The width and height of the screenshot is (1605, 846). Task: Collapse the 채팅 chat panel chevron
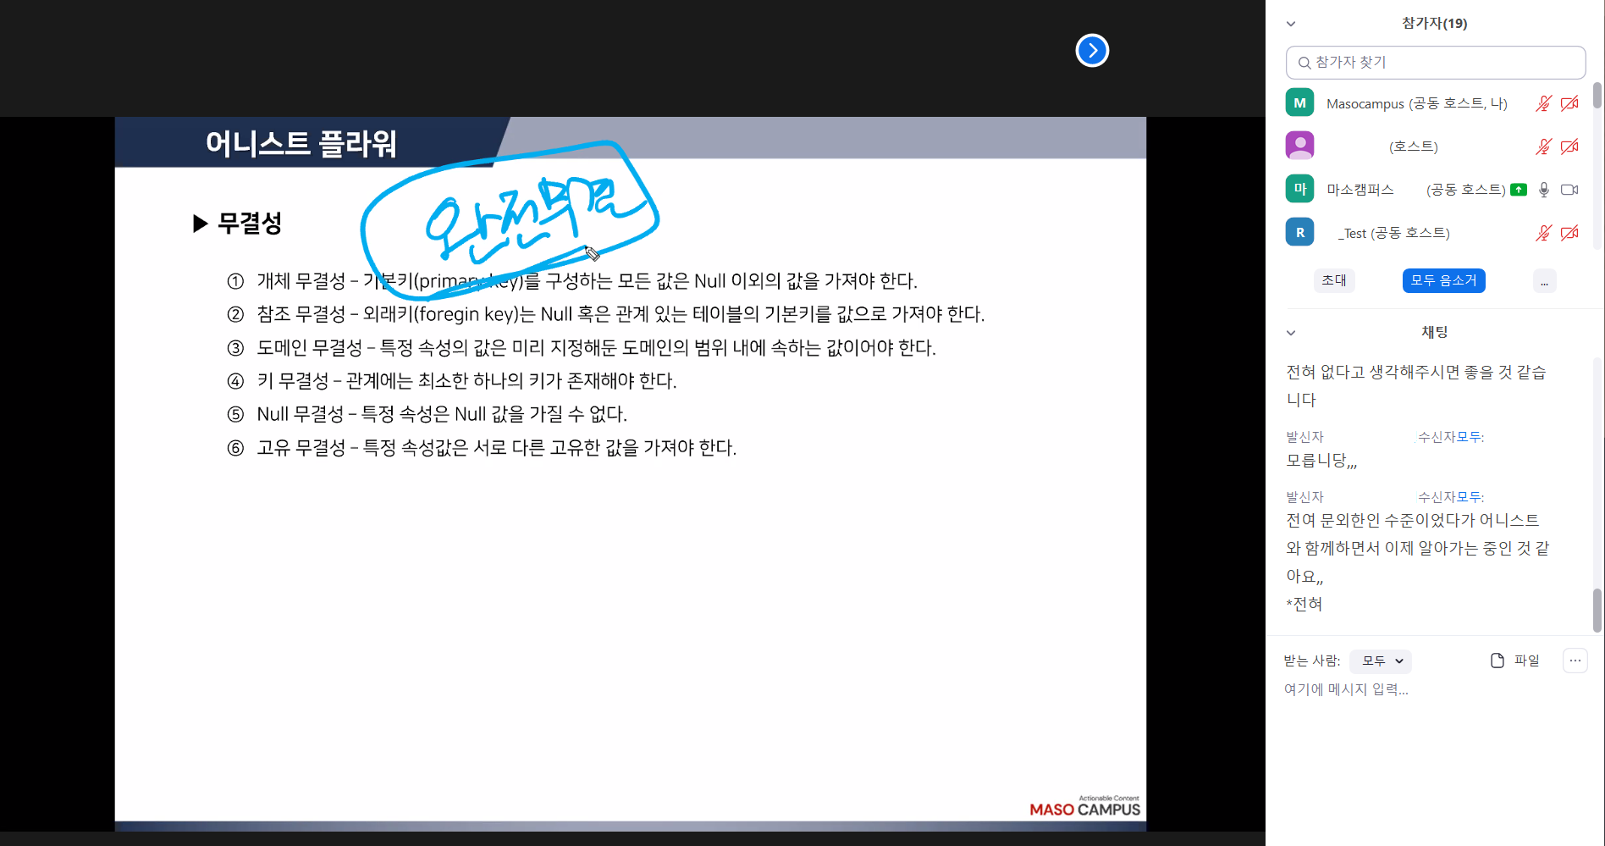[1291, 333]
